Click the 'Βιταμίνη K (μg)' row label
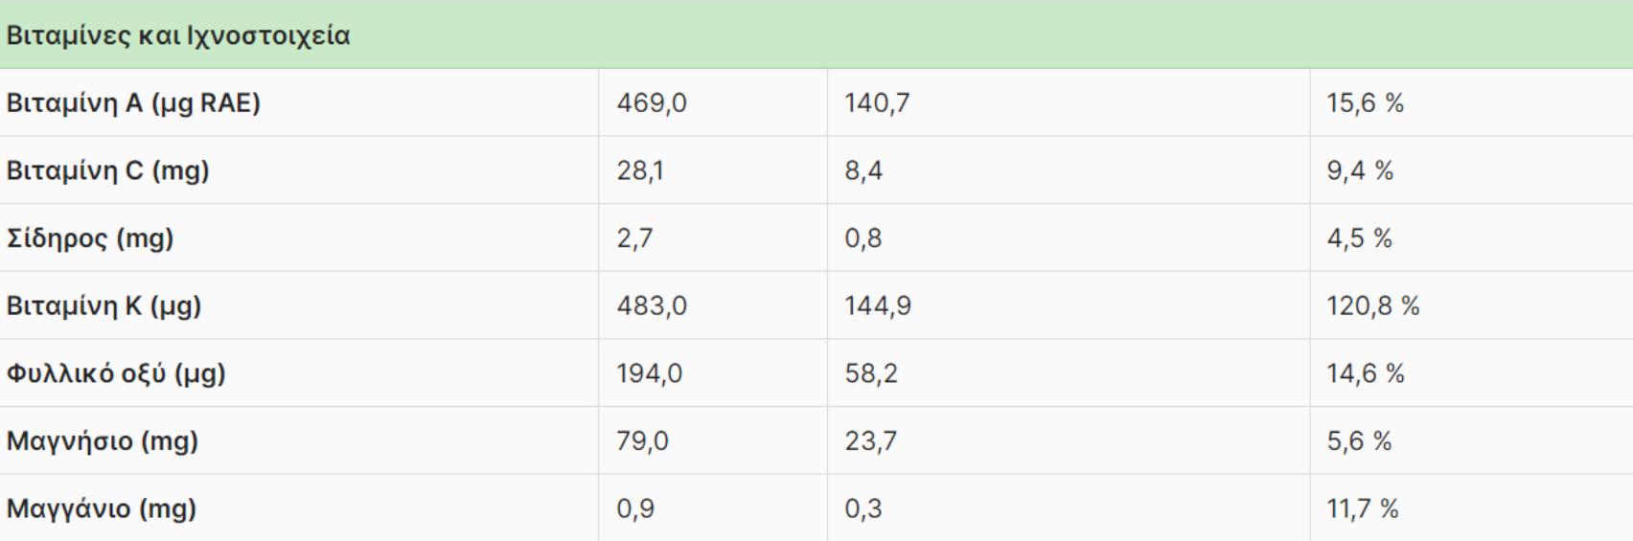 103,306
